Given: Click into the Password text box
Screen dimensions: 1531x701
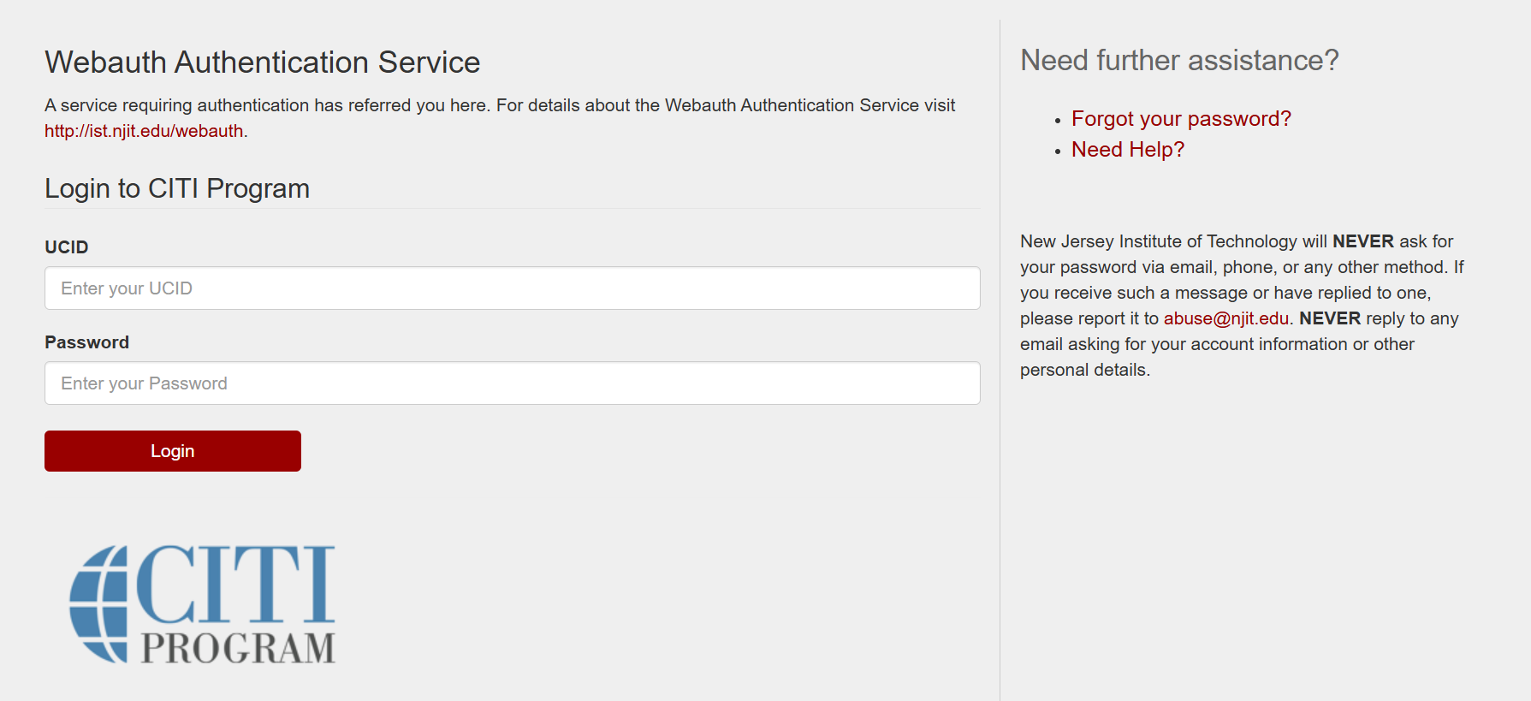Looking at the screenshot, I should tap(512, 383).
